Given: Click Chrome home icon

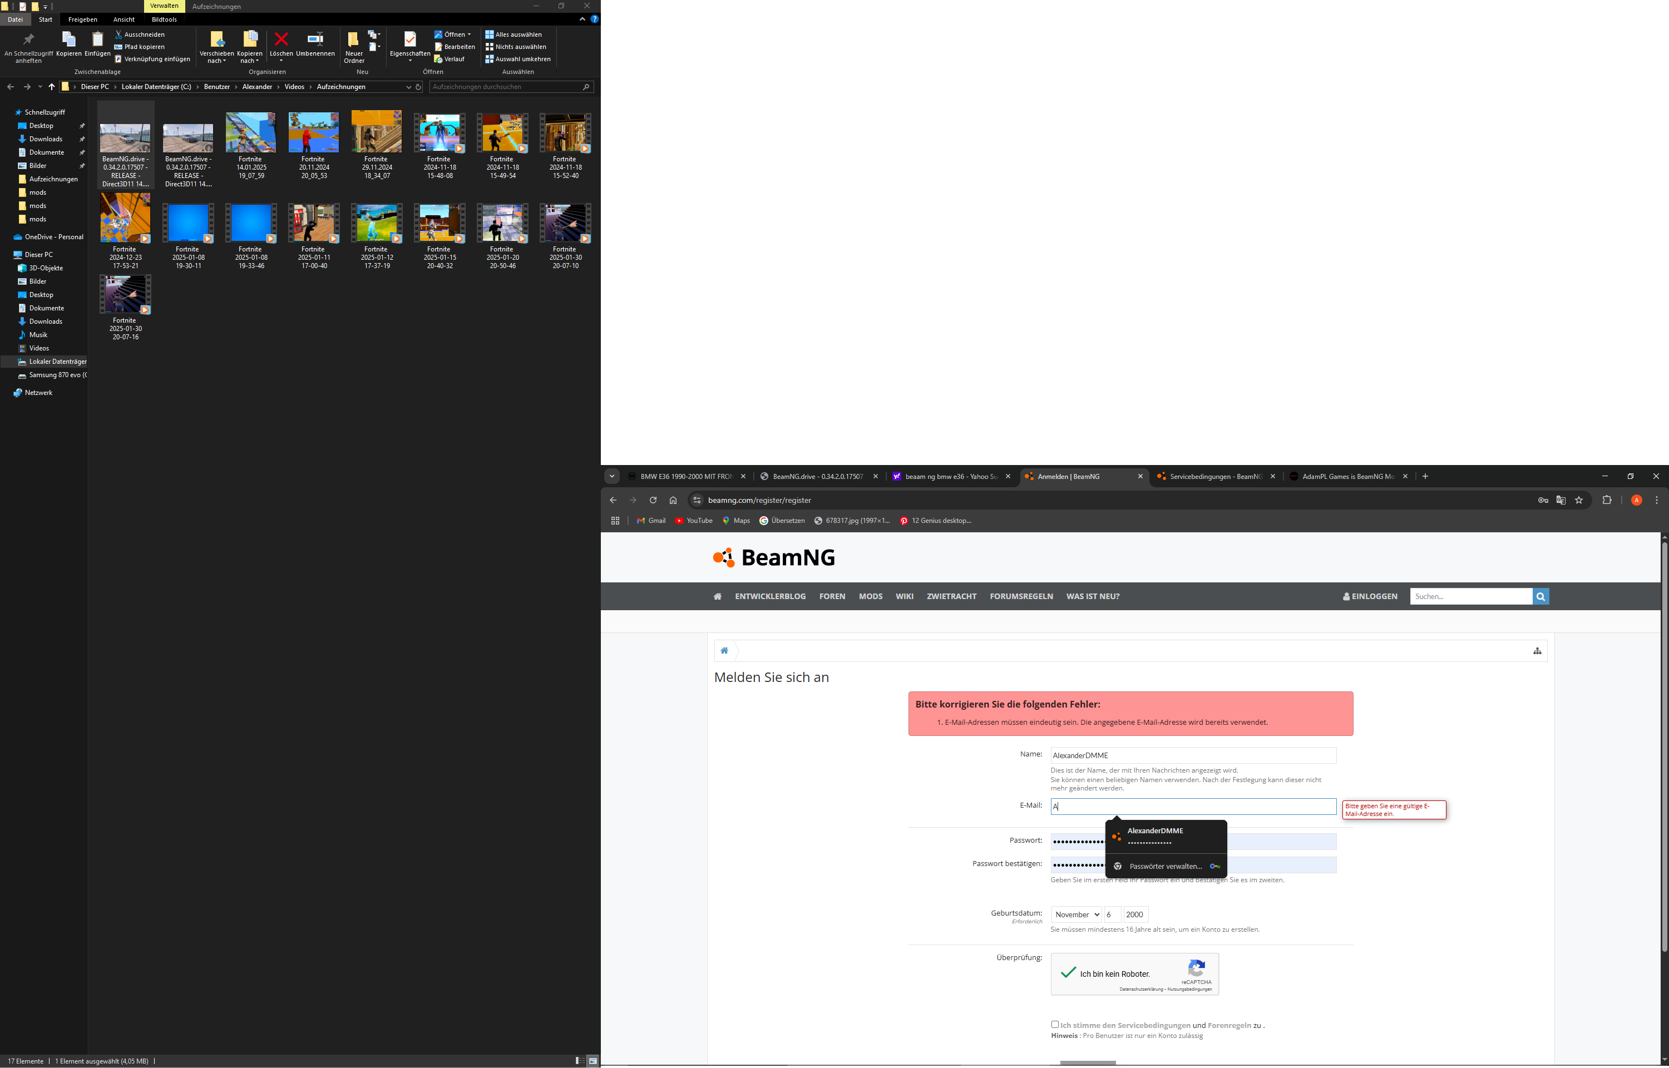Looking at the screenshot, I should point(673,500).
